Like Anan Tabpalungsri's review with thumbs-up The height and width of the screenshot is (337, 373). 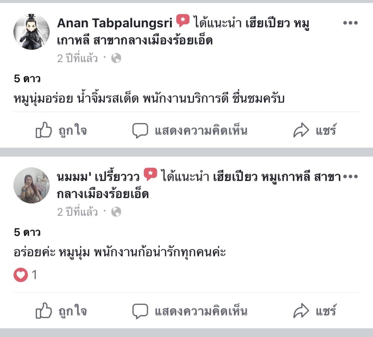click(x=44, y=131)
